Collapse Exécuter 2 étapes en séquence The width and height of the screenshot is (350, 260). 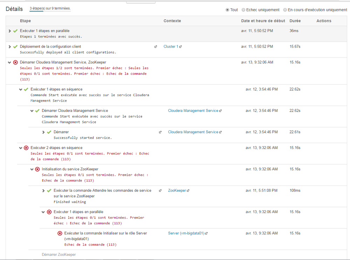(21, 148)
